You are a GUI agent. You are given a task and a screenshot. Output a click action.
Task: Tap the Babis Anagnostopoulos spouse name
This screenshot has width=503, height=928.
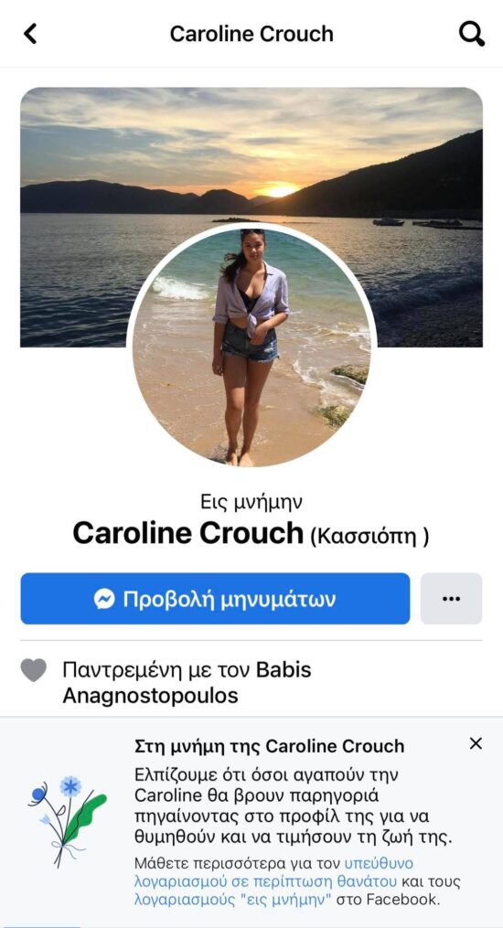[187, 683]
